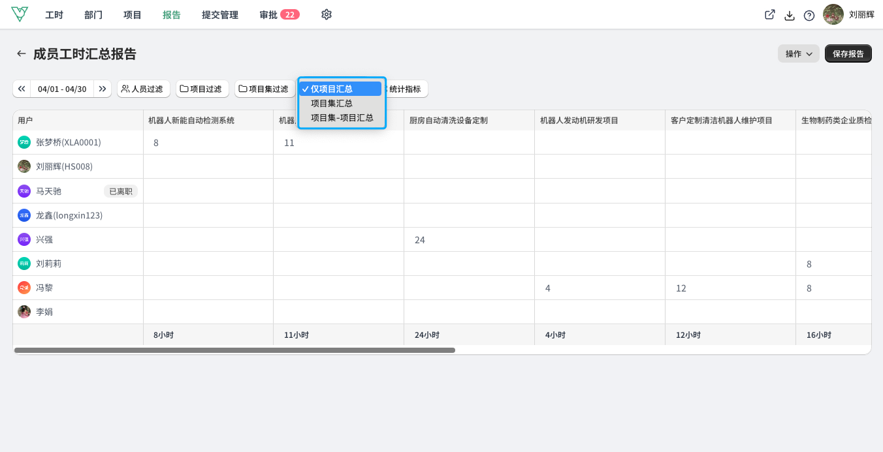Go back with the left arrow icon
Viewport: 883px width, 452px height.
[x=22, y=53]
